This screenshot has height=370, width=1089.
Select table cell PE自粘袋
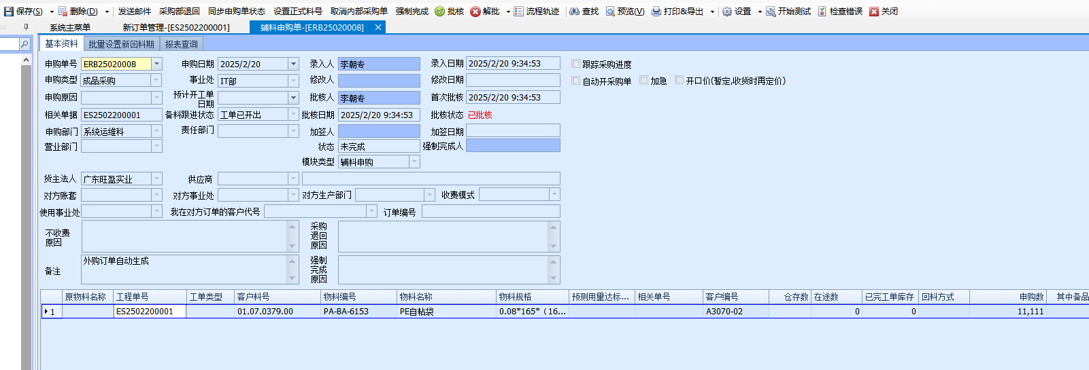(x=446, y=312)
